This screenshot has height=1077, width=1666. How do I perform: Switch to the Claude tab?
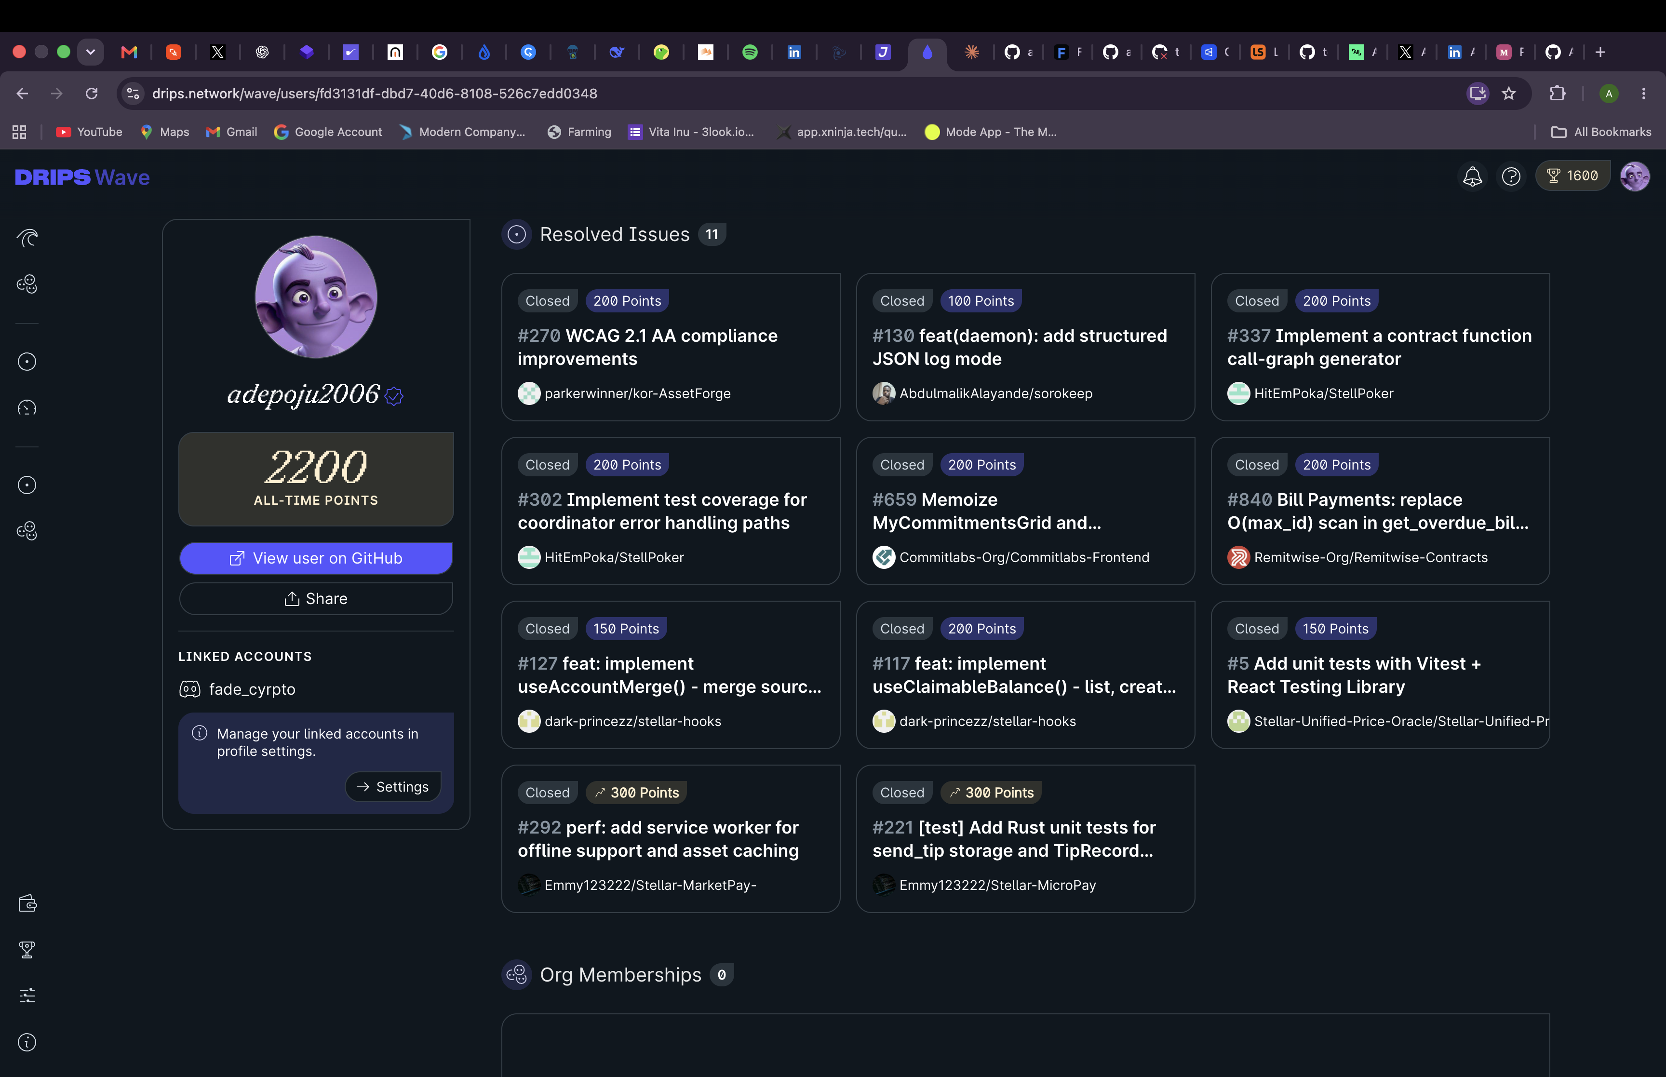(x=972, y=52)
